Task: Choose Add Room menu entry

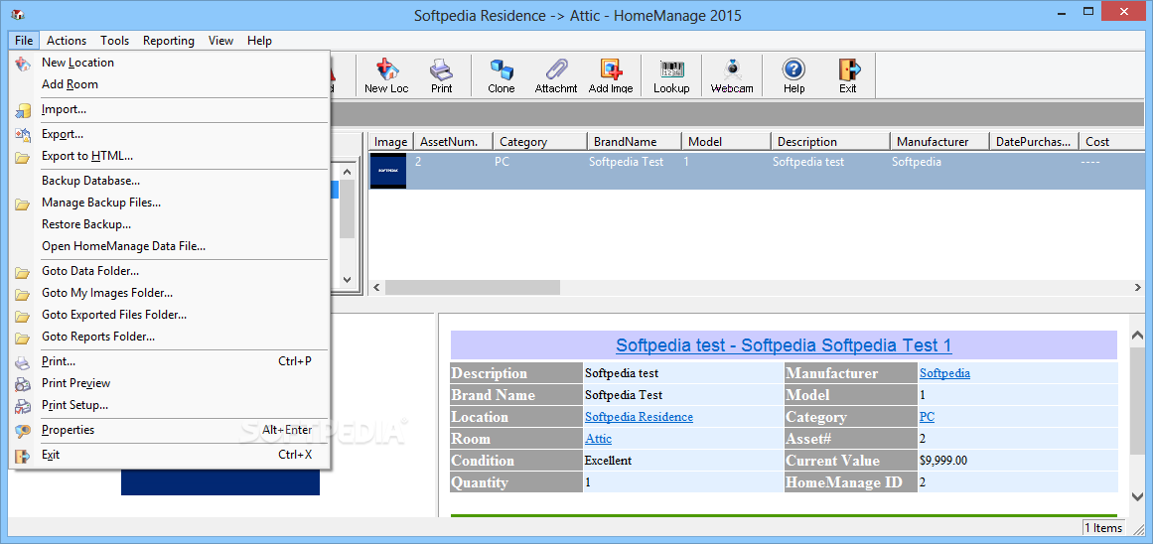Action: coord(170,84)
